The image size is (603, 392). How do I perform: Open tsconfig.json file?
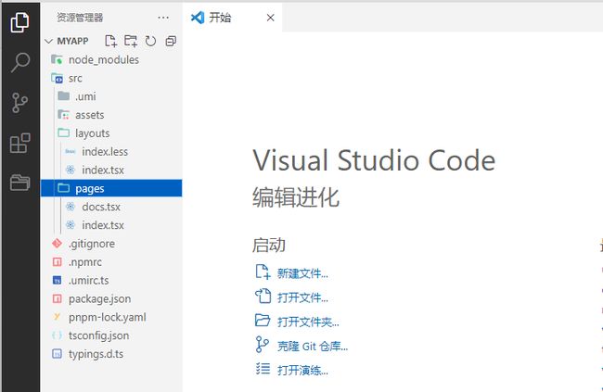111,335
